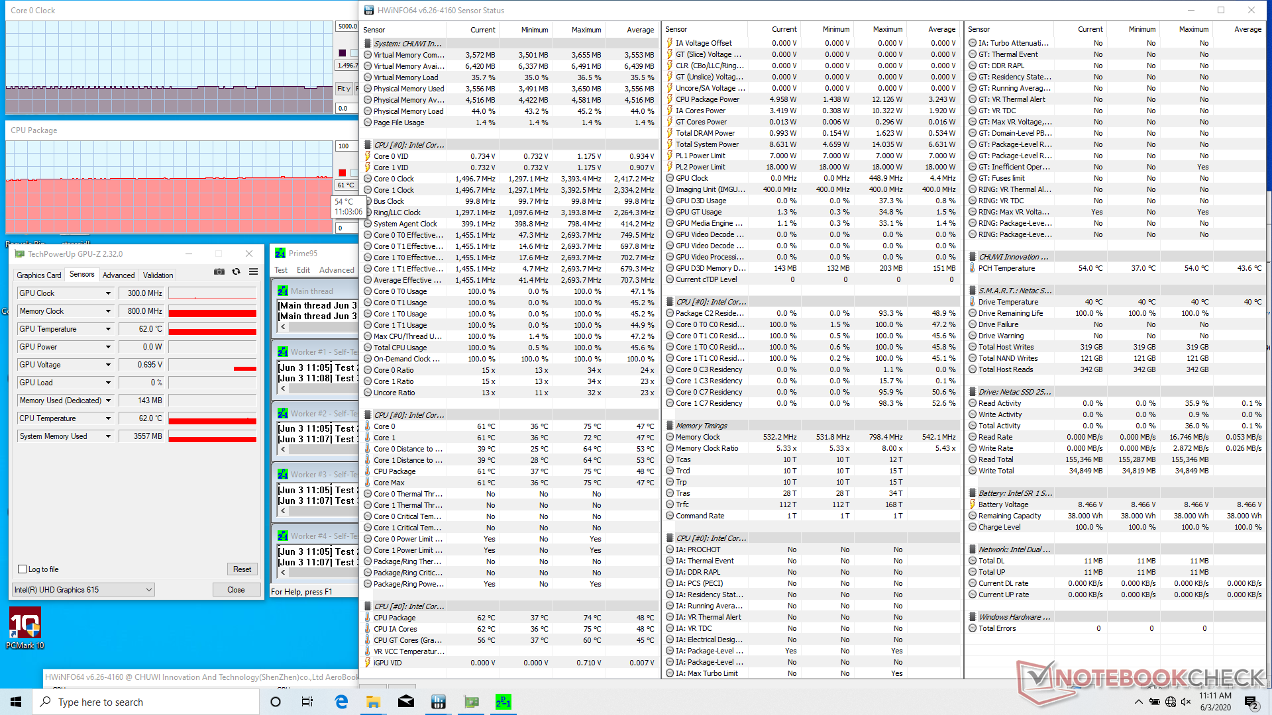Select the CPU Package Power row

pyautogui.click(x=812, y=99)
